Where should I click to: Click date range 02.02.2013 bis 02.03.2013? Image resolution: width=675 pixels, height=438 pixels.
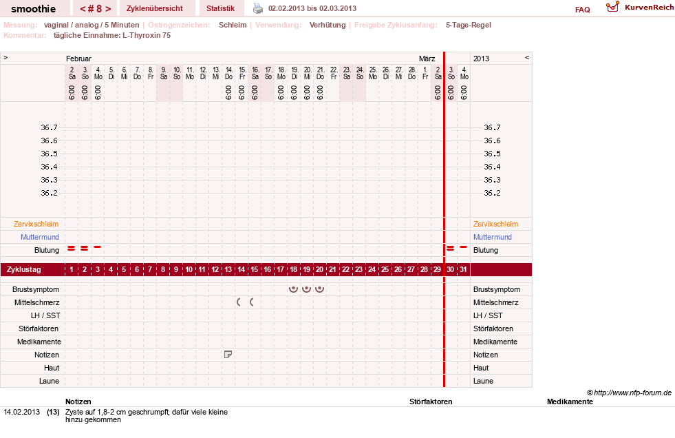click(312, 8)
